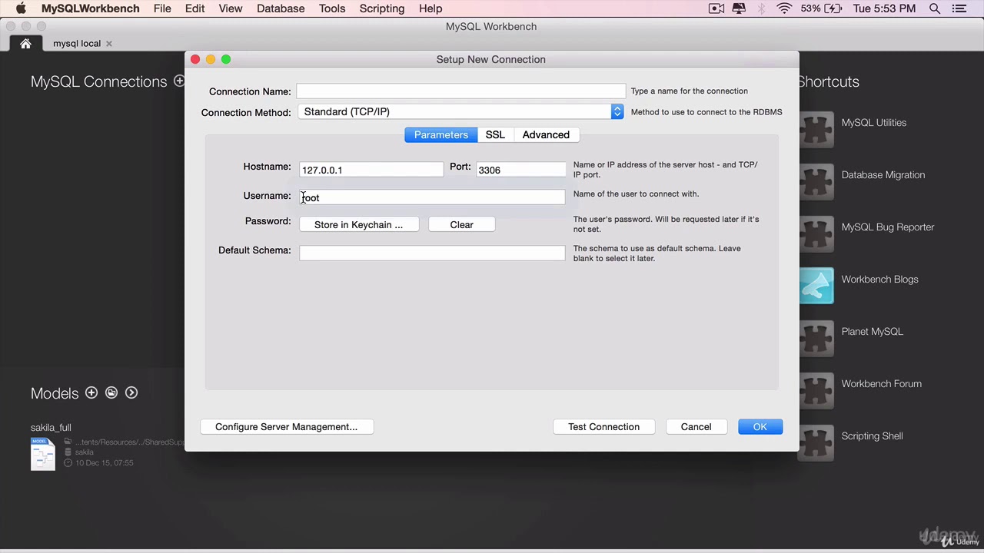This screenshot has width=984, height=553.
Task: Switch to the Advanced tab
Action: (546, 134)
